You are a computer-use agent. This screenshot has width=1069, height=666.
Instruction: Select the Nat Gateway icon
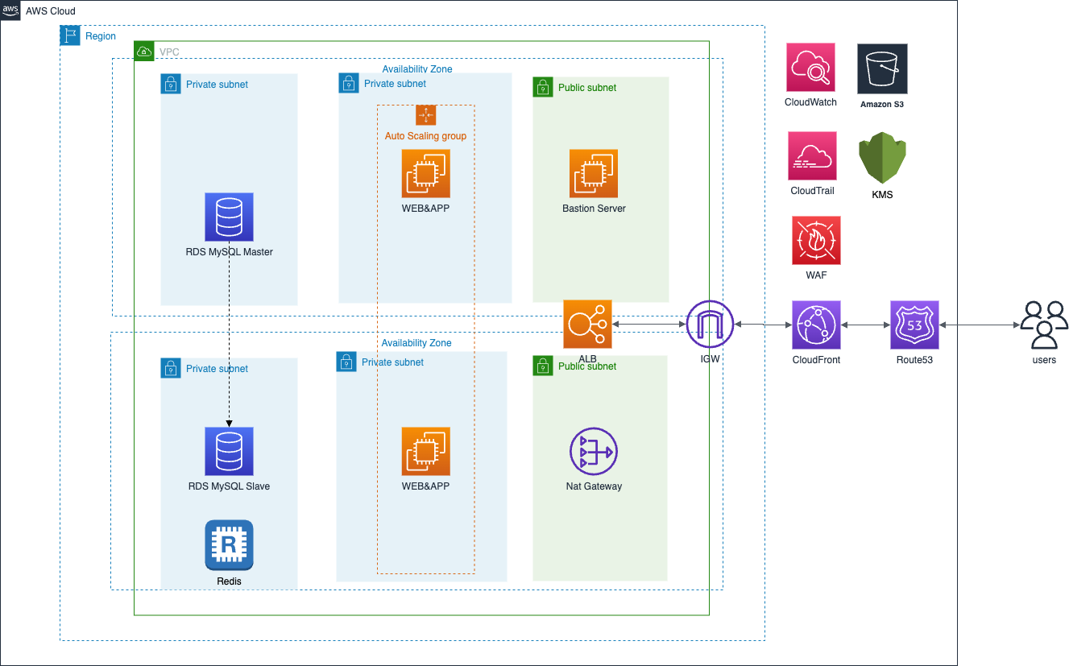click(x=593, y=452)
